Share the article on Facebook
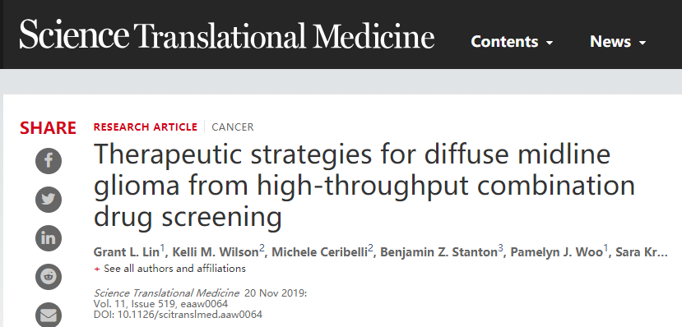This screenshot has height=327, width=682. point(49,161)
